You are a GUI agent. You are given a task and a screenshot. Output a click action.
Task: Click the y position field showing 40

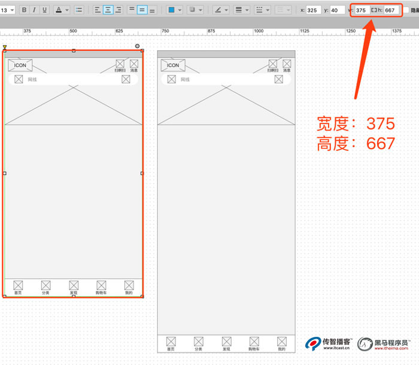[x=337, y=10]
